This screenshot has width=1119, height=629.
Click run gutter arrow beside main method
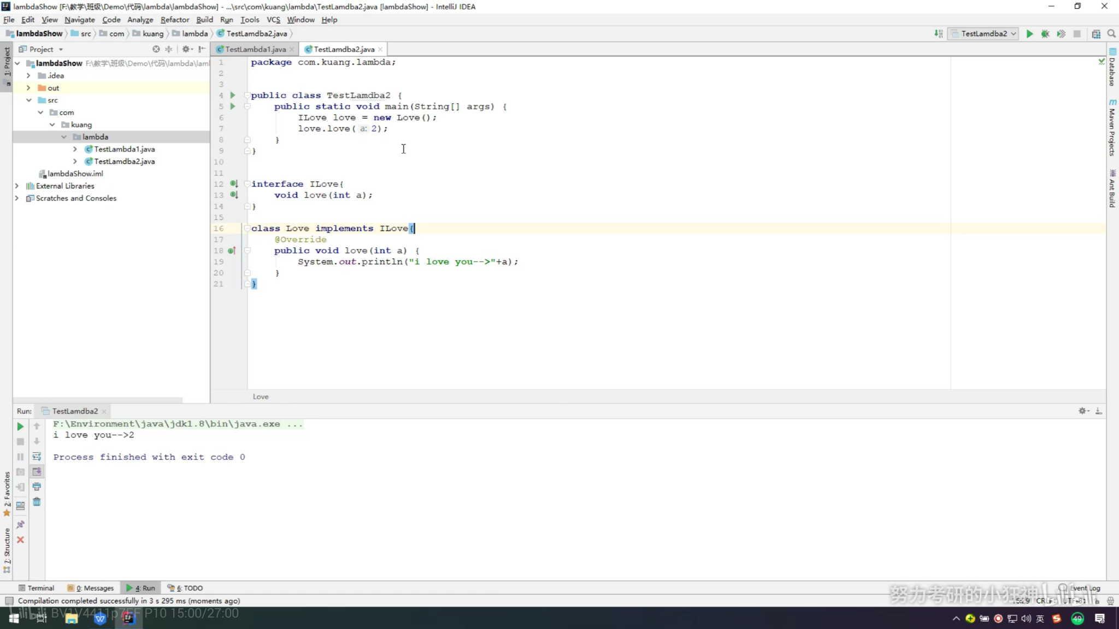[x=233, y=106]
